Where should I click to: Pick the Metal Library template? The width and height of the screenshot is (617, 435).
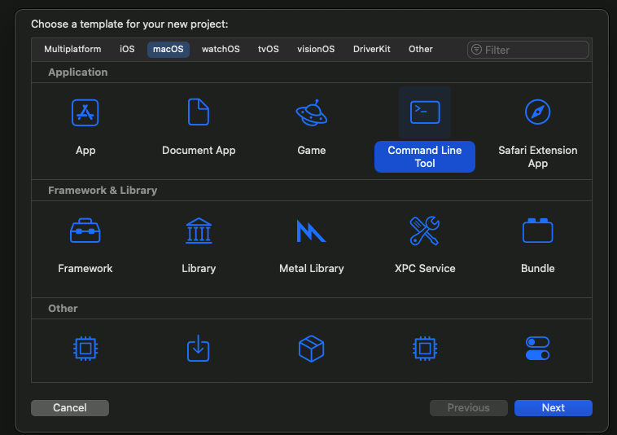pos(311,231)
